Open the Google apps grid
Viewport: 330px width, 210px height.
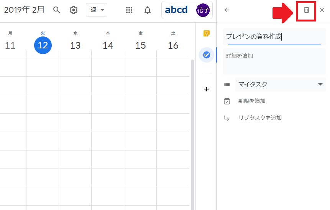(x=130, y=10)
